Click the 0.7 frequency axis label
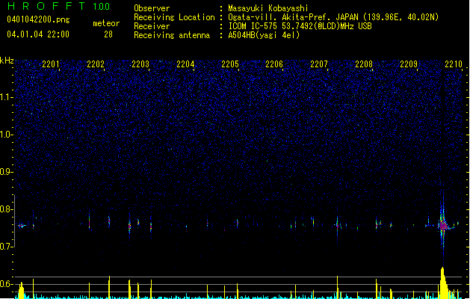 click(x=7, y=247)
